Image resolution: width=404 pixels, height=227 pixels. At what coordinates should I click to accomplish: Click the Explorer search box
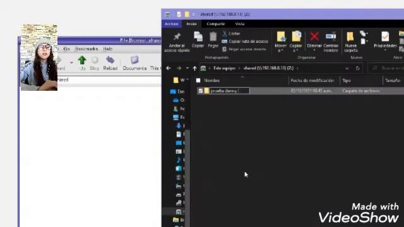click(386, 68)
